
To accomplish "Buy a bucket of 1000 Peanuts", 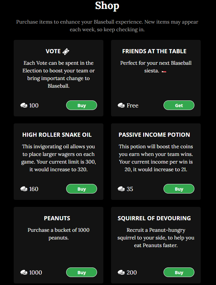I will pos(82,272).
